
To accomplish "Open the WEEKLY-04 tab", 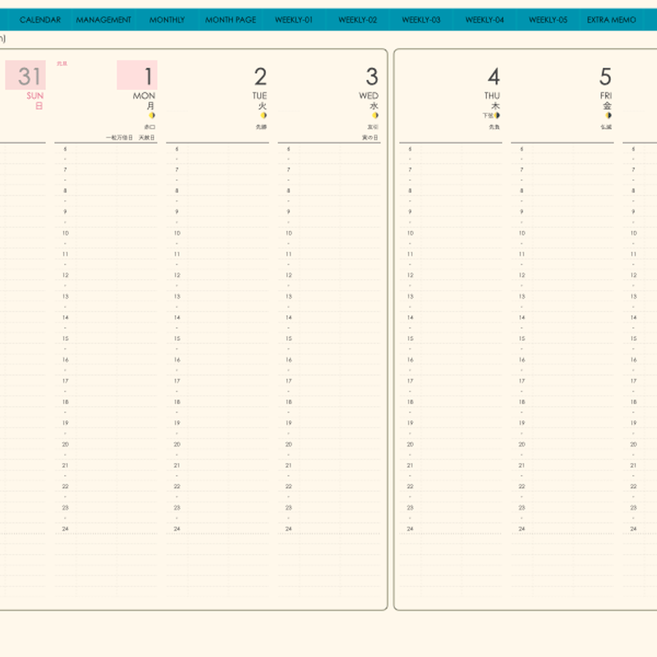I will coord(484,20).
